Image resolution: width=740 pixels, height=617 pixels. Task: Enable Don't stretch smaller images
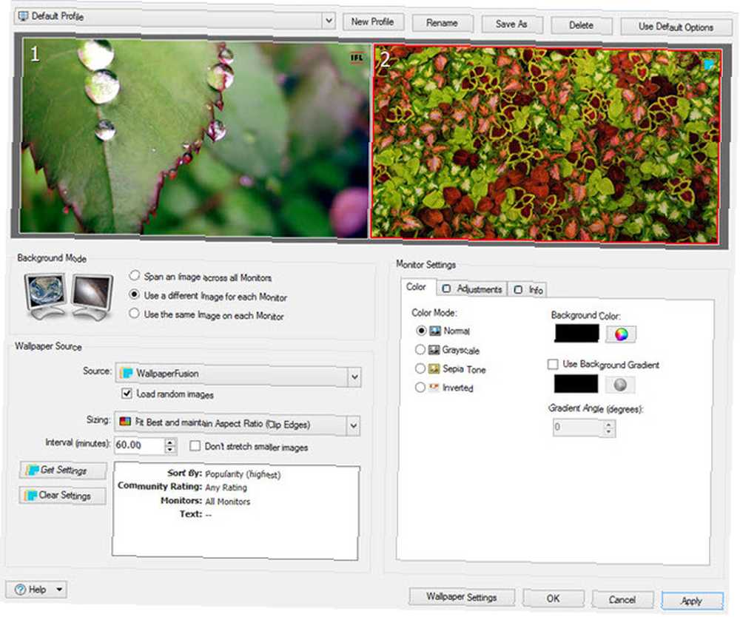195,446
